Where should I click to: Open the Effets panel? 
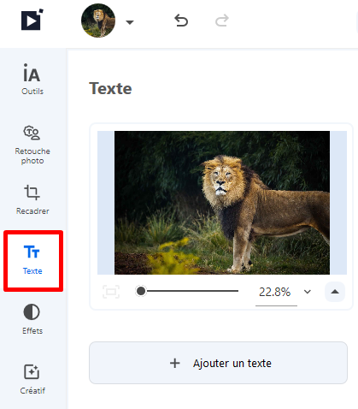coord(32,319)
